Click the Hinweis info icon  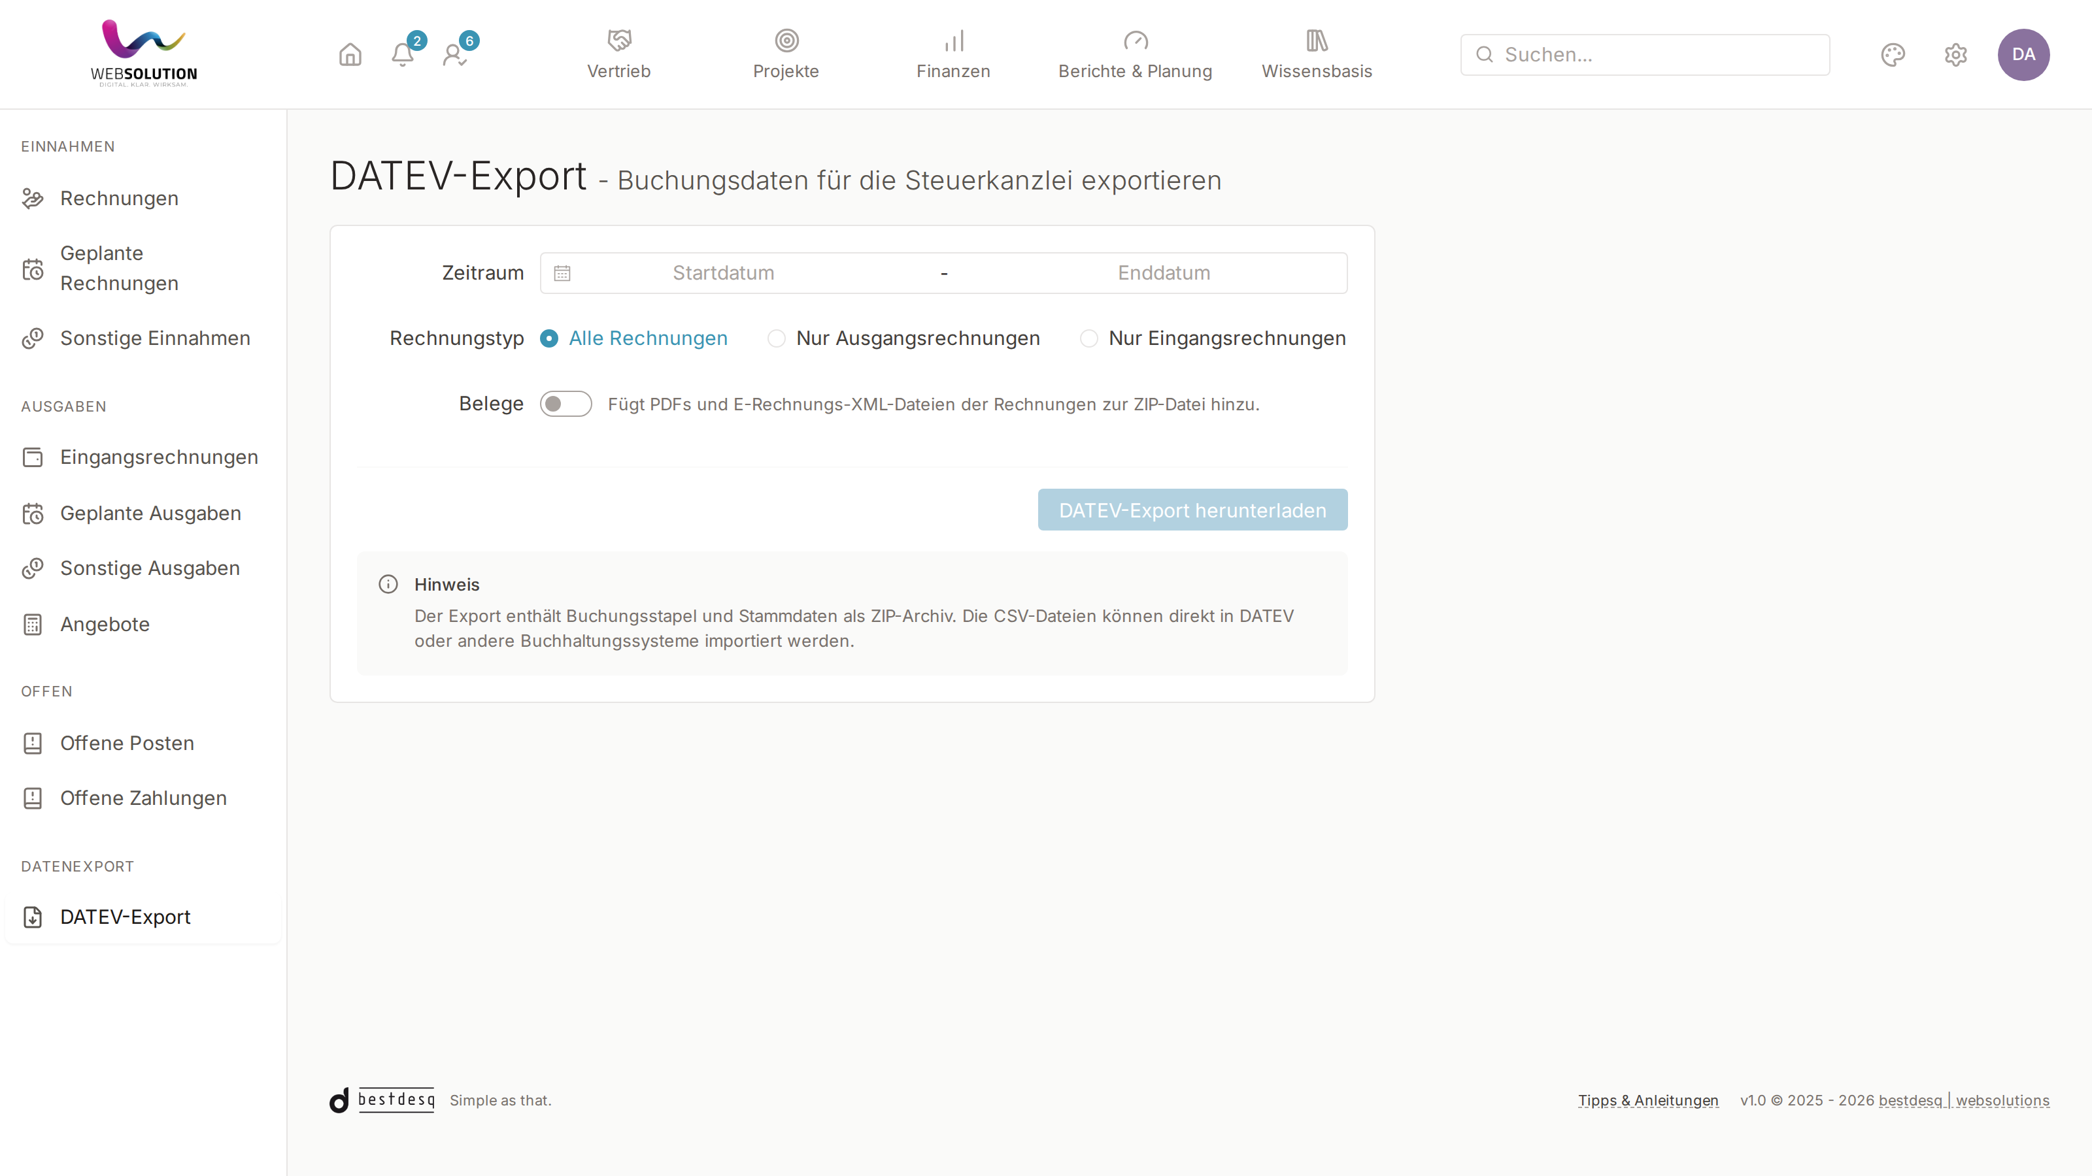coord(388,584)
